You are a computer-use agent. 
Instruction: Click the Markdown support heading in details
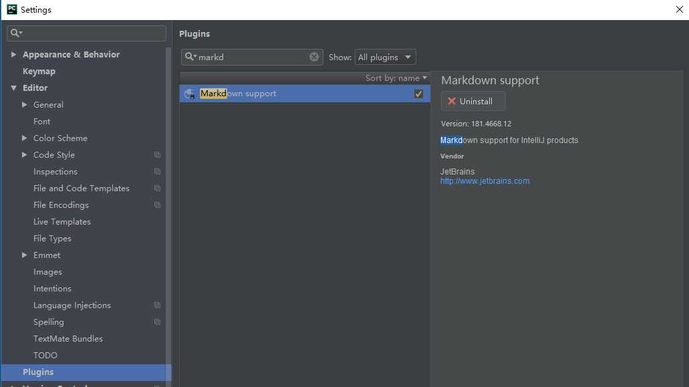(490, 80)
